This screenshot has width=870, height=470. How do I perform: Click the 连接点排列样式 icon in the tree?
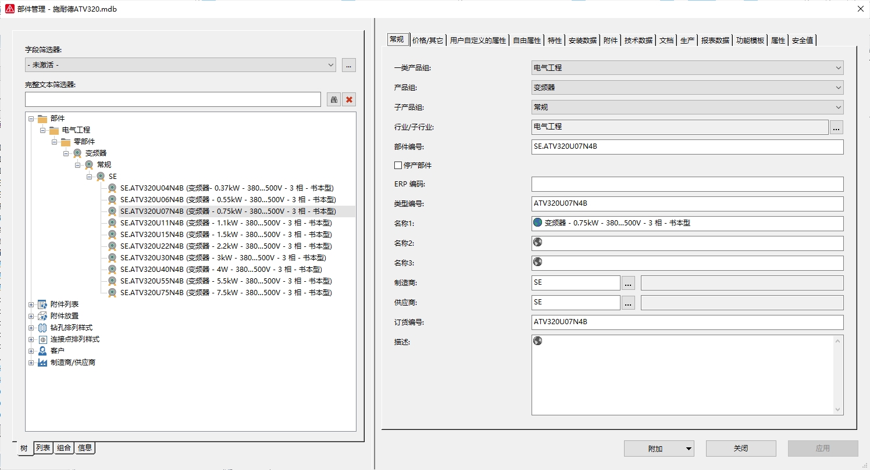(x=42, y=339)
